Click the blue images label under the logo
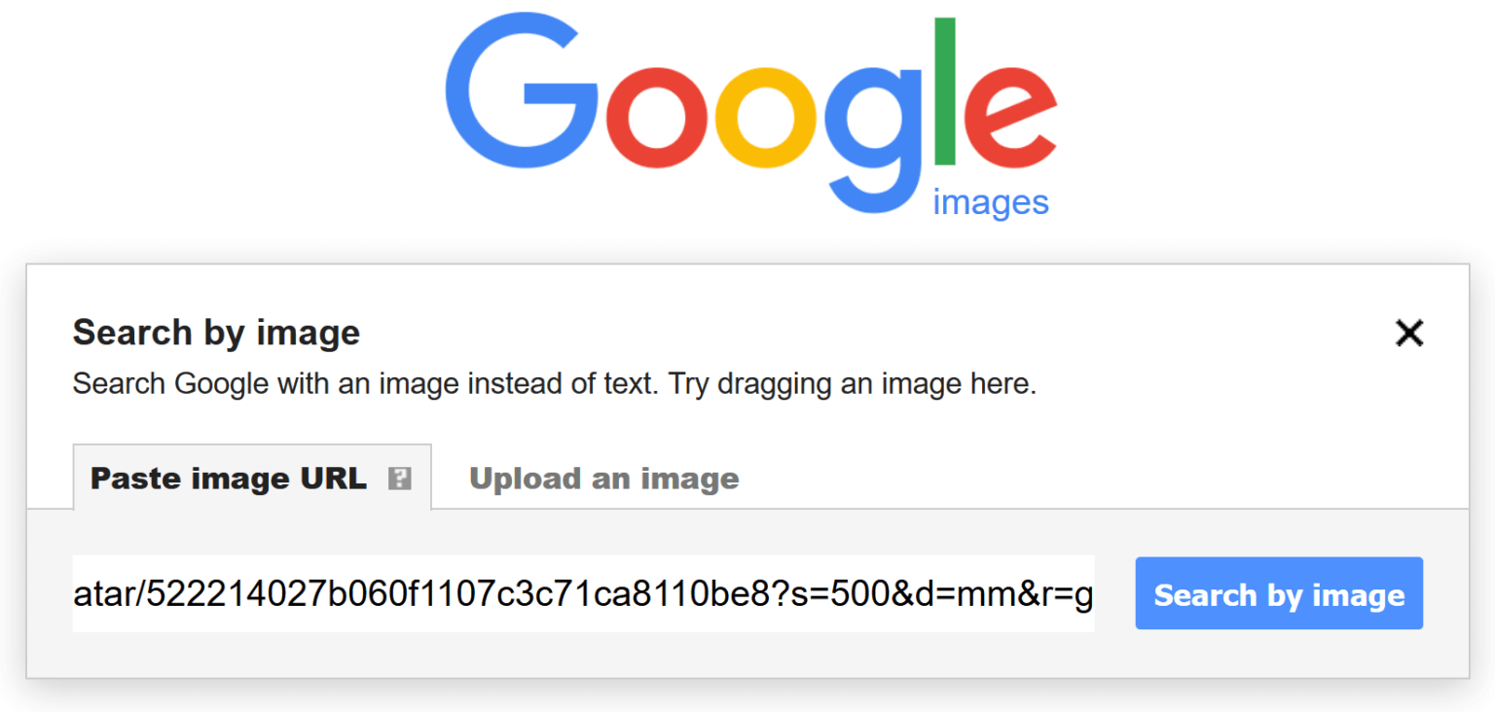The height and width of the screenshot is (712, 1495). (991, 202)
